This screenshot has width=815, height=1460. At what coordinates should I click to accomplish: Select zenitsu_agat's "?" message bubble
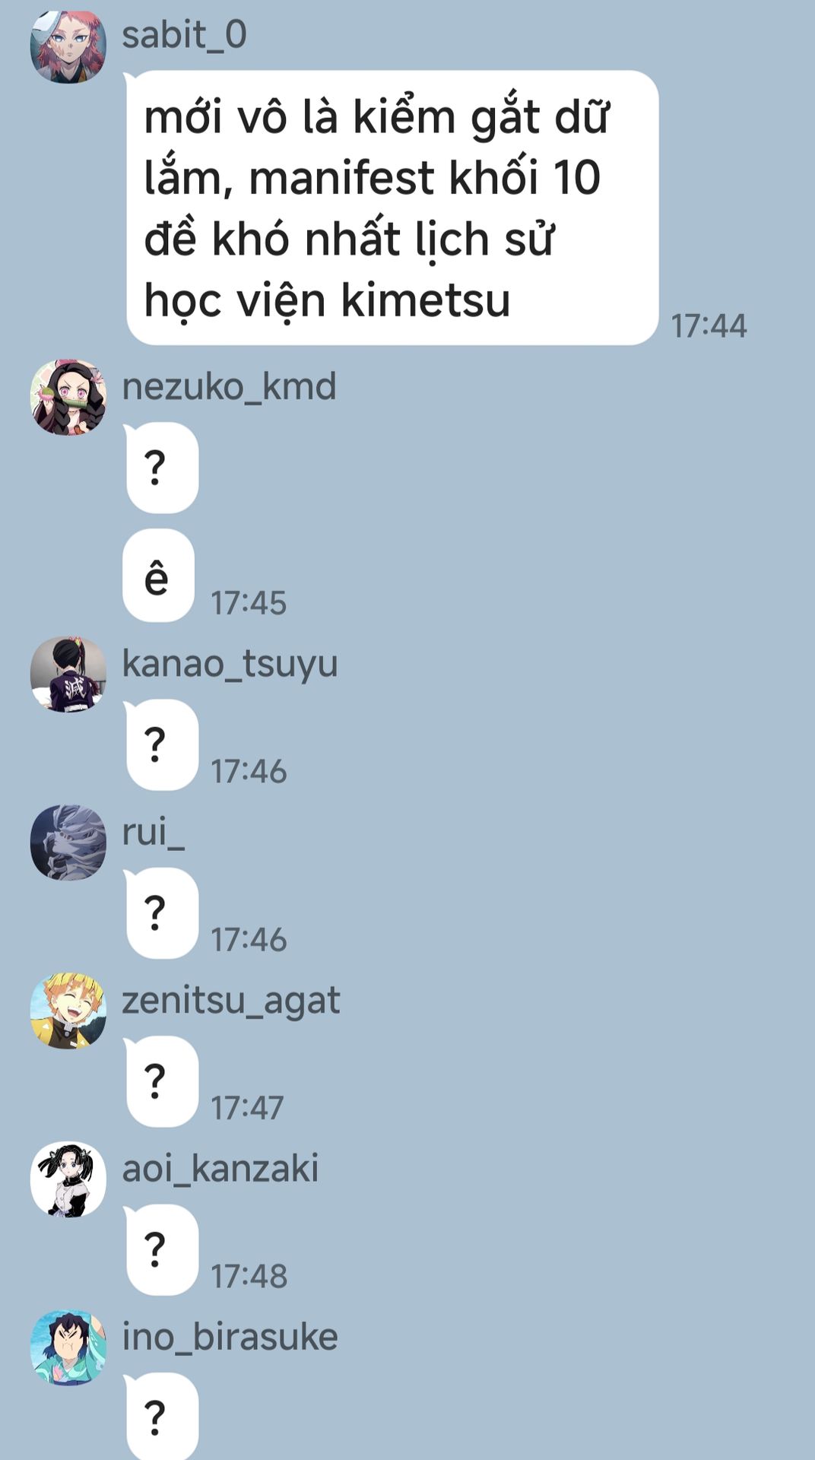pos(161,1081)
